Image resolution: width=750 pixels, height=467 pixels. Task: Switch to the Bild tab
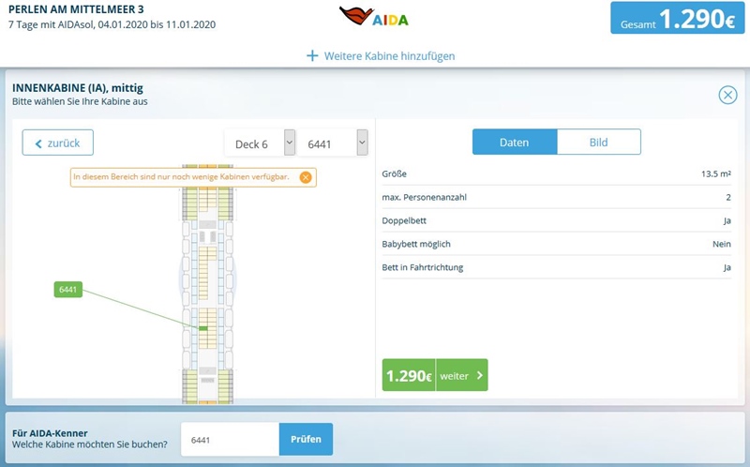click(598, 143)
